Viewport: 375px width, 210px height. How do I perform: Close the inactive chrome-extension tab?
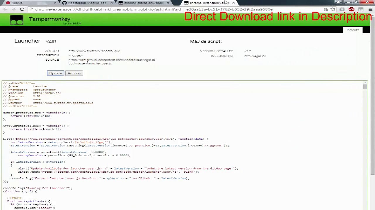168,3
